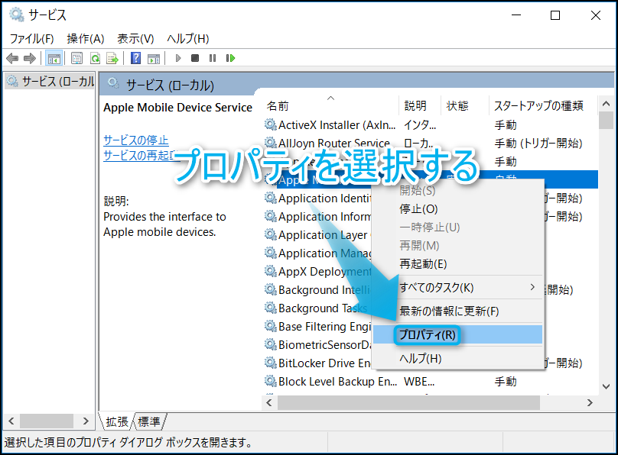Open the 表示(V) menu
Image resolution: width=618 pixels, height=455 pixels.
pyautogui.click(x=135, y=38)
